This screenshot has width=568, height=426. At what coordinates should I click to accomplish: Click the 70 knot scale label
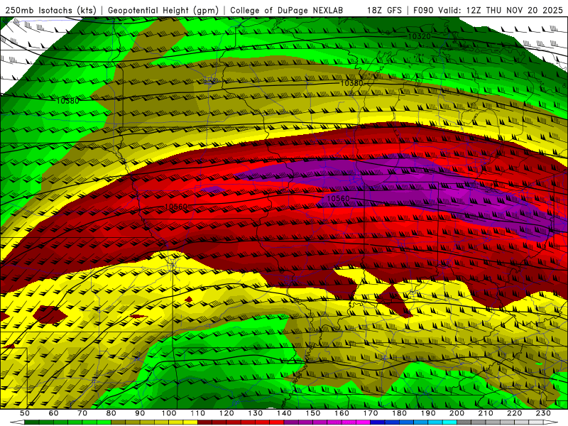(82, 413)
